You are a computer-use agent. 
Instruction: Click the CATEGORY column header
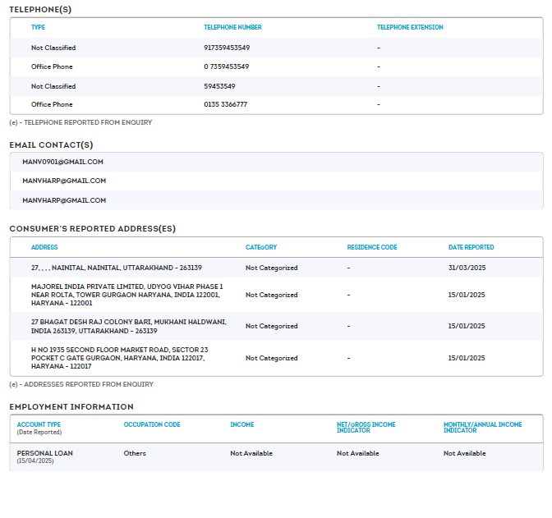[261, 247]
